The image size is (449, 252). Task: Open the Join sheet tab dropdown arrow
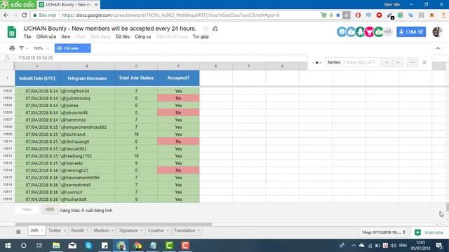[42, 230]
